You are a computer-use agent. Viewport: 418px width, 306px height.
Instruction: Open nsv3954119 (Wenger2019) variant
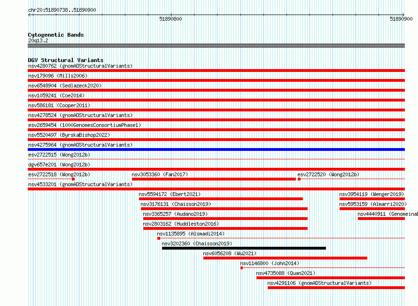pyautogui.click(x=372, y=194)
